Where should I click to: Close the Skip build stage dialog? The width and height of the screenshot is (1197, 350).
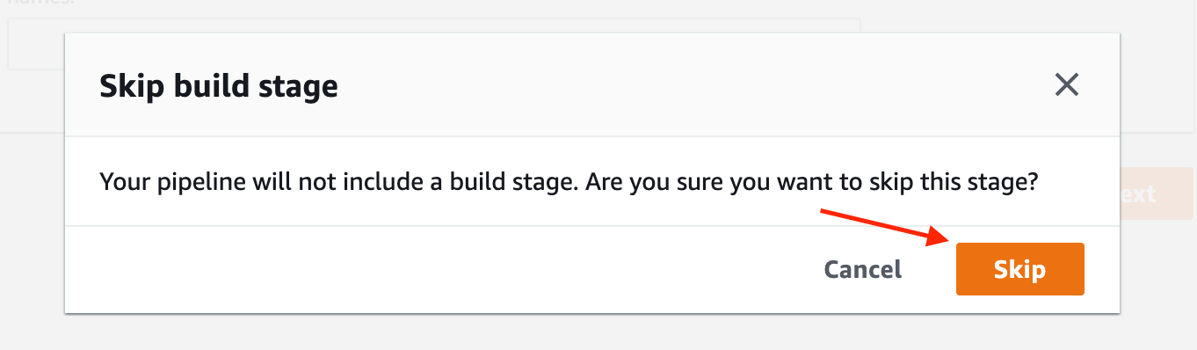(x=1066, y=85)
